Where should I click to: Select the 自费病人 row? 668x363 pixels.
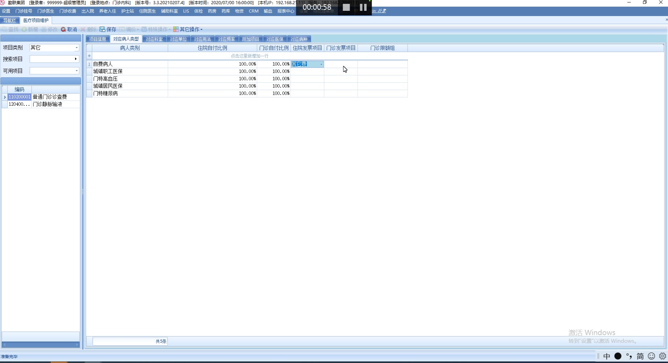tap(247, 64)
